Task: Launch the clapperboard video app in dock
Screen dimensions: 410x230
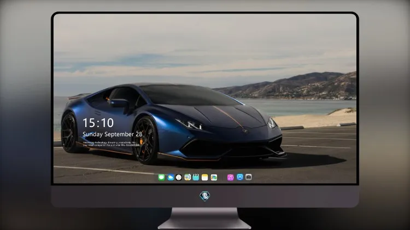Action: pyautogui.click(x=196, y=178)
